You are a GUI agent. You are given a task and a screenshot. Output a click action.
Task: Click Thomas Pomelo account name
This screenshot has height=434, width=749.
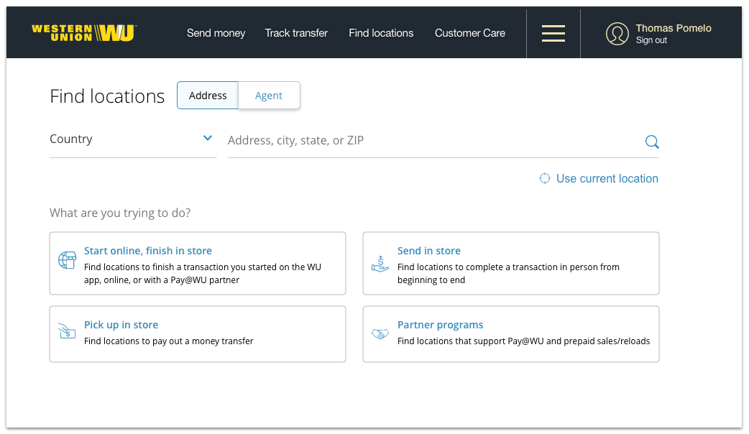tap(674, 28)
